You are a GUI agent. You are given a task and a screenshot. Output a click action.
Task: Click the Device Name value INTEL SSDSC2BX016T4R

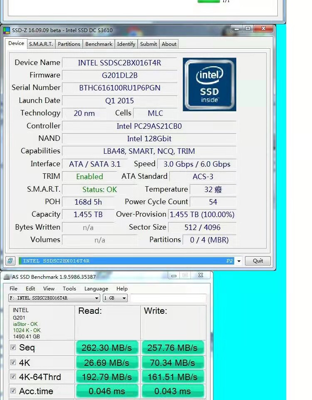click(x=119, y=63)
